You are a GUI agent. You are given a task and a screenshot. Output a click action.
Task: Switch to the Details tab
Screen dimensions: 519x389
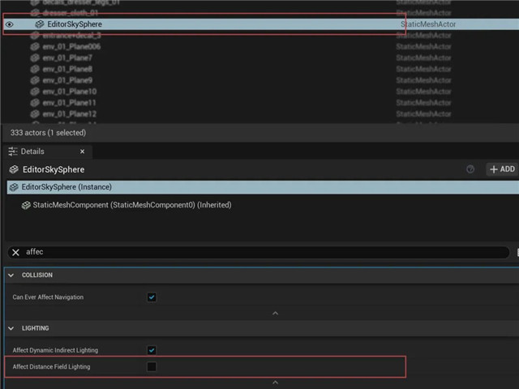tap(33, 152)
